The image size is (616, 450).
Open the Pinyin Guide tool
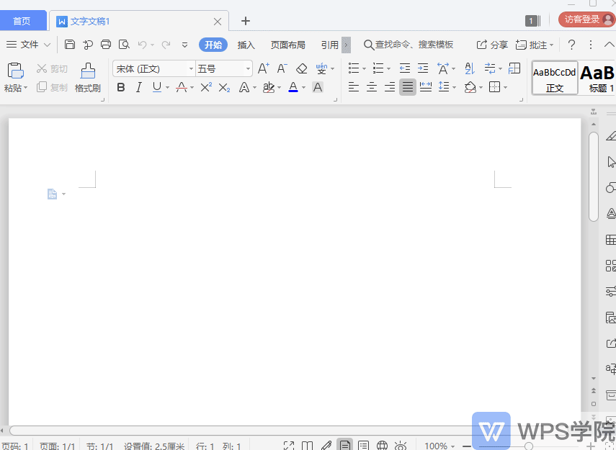pos(322,68)
